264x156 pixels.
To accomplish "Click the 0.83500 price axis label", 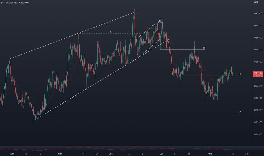I will tap(258, 98).
